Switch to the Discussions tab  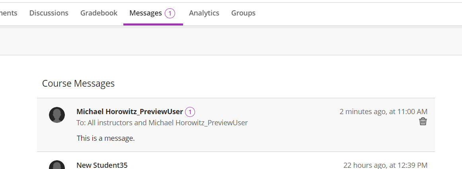pos(49,13)
